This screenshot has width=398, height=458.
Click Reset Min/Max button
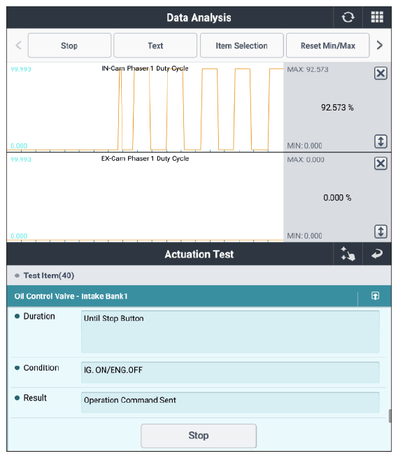pos(328,45)
